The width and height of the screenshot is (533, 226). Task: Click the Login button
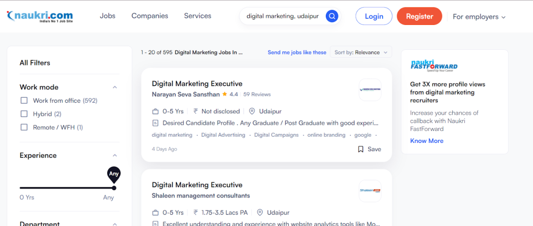point(374,16)
